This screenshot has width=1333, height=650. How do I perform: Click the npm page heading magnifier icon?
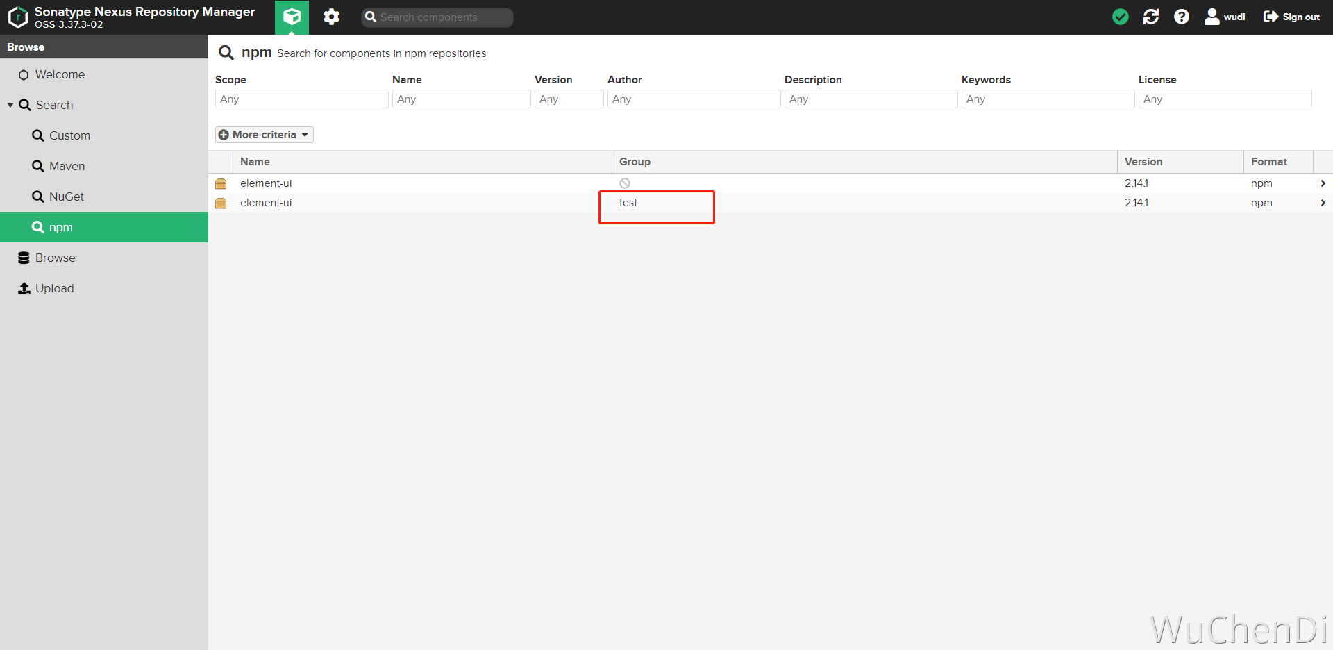click(226, 53)
